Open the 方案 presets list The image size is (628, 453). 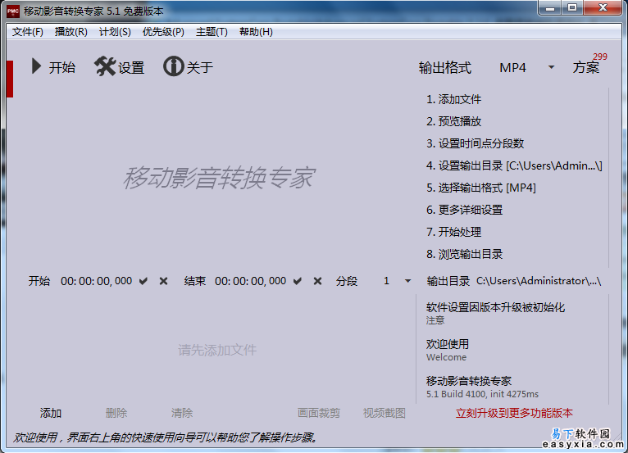586,68
